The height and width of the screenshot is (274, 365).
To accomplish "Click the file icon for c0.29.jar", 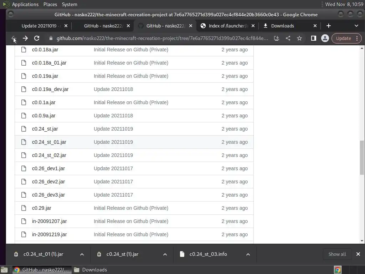I will (24, 208).
